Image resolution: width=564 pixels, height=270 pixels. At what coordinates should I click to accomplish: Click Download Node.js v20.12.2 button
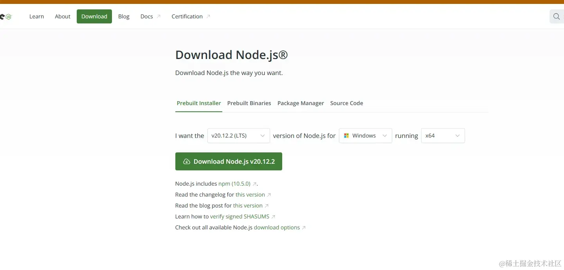(x=229, y=161)
